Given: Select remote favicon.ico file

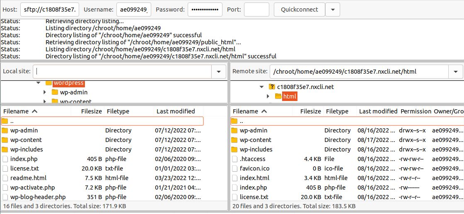Looking at the screenshot, I should point(347,168).
